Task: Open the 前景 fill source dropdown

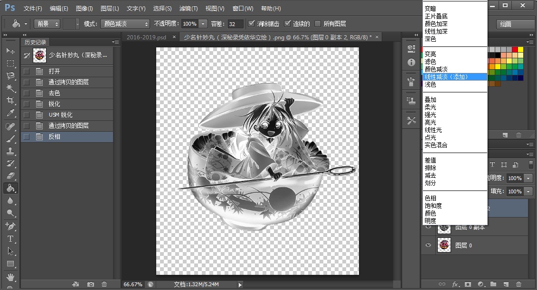Action: pyautogui.click(x=47, y=24)
